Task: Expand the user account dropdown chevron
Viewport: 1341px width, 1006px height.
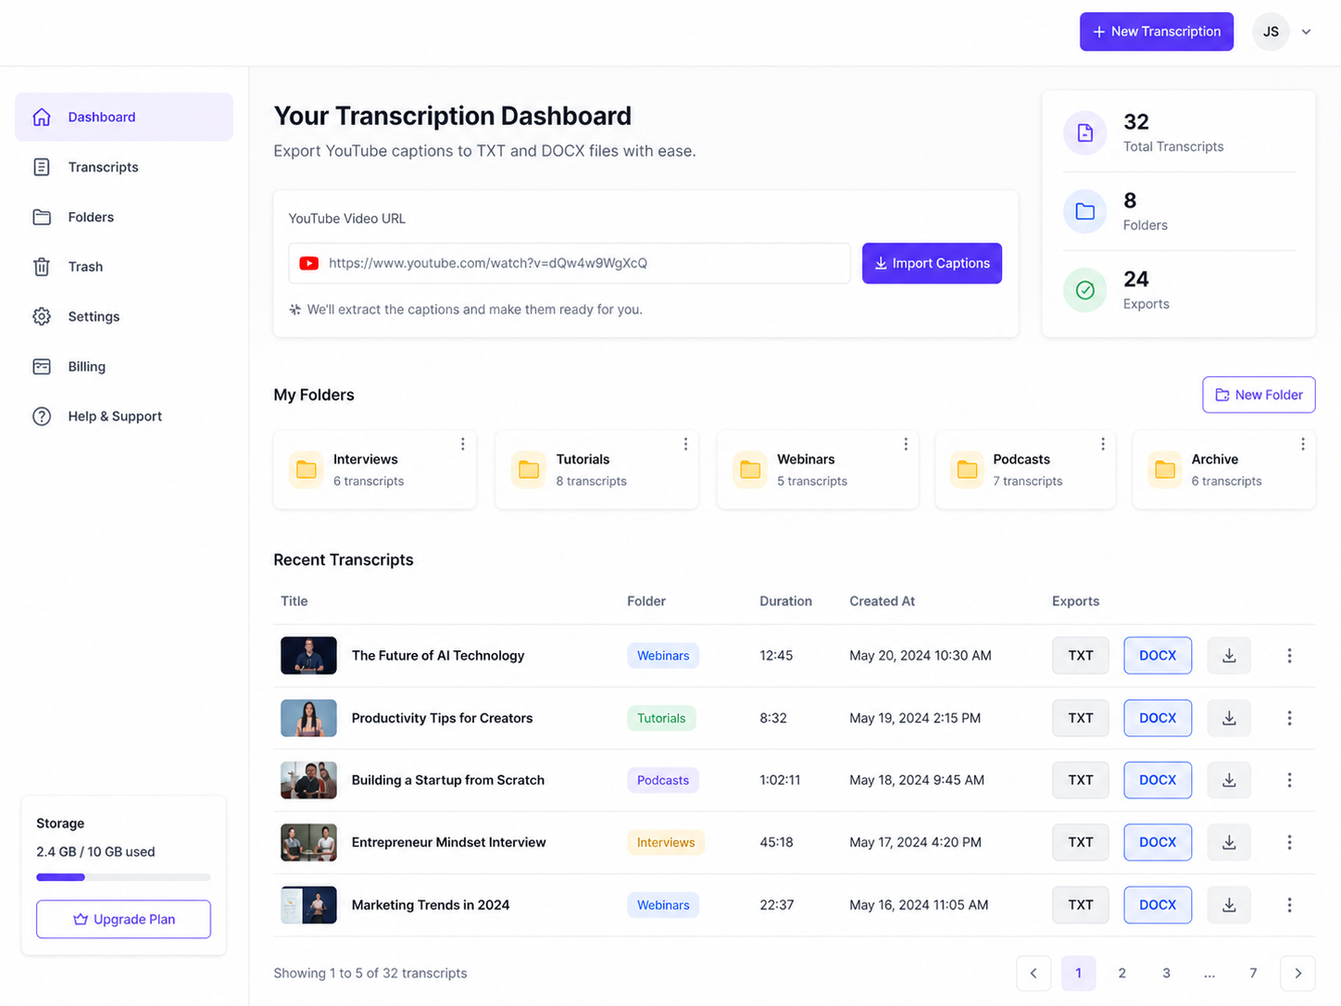Action: point(1306,31)
